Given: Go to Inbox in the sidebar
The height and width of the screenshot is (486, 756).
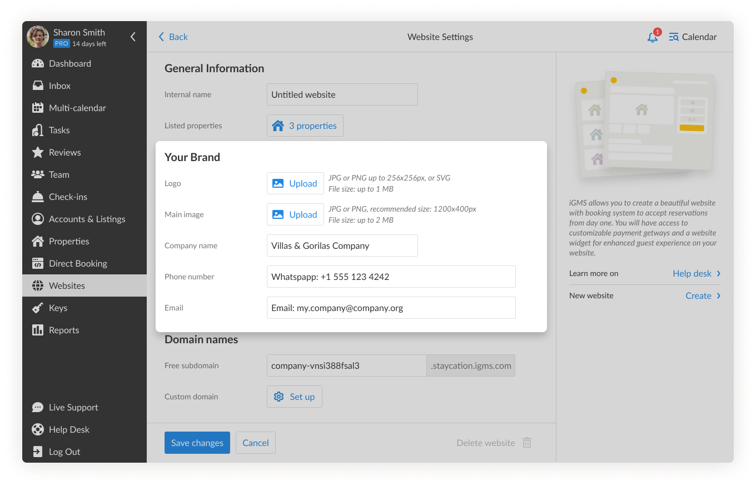Looking at the screenshot, I should tap(59, 86).
